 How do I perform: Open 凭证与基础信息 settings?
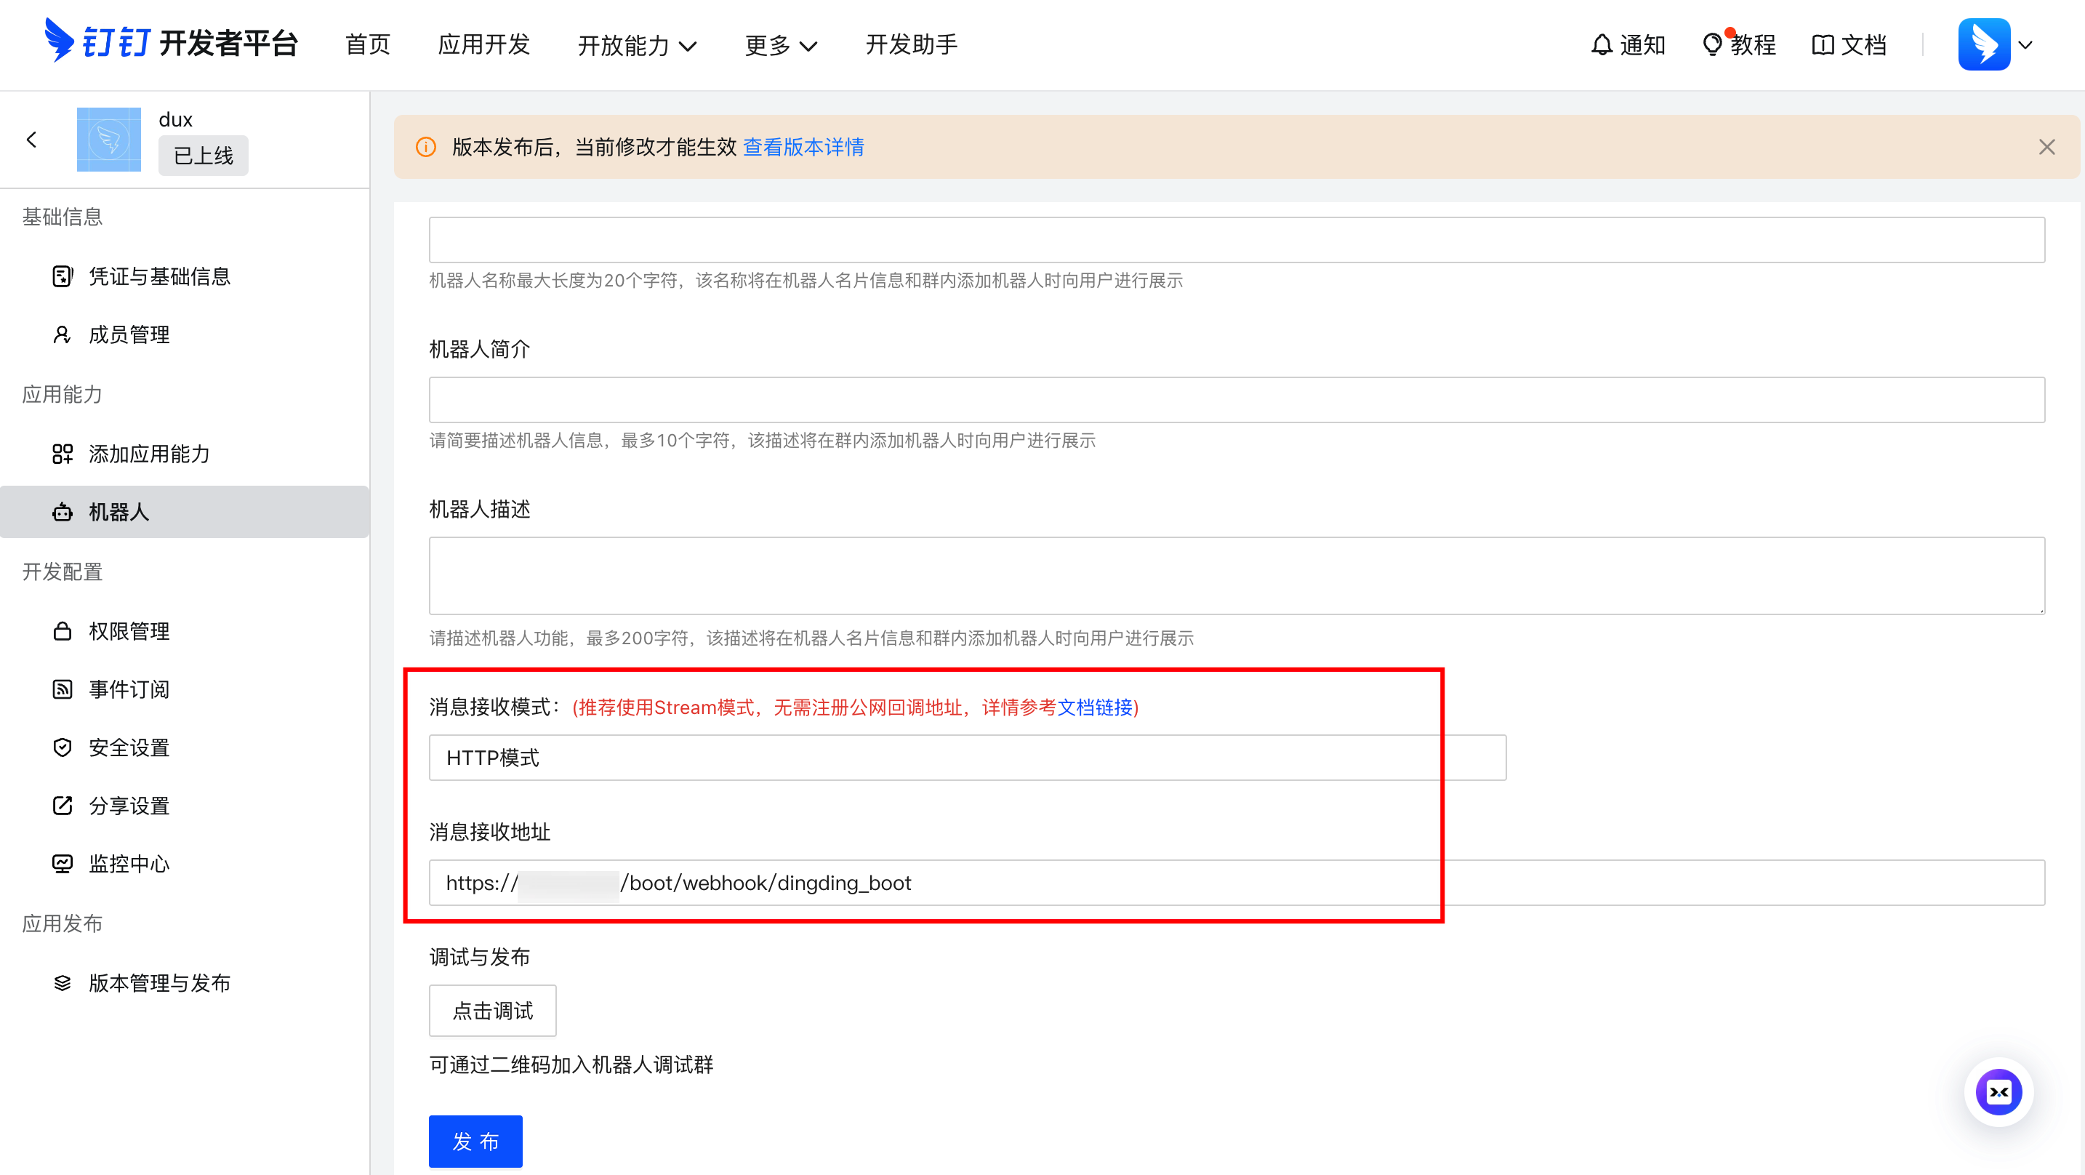pos(159,276)
